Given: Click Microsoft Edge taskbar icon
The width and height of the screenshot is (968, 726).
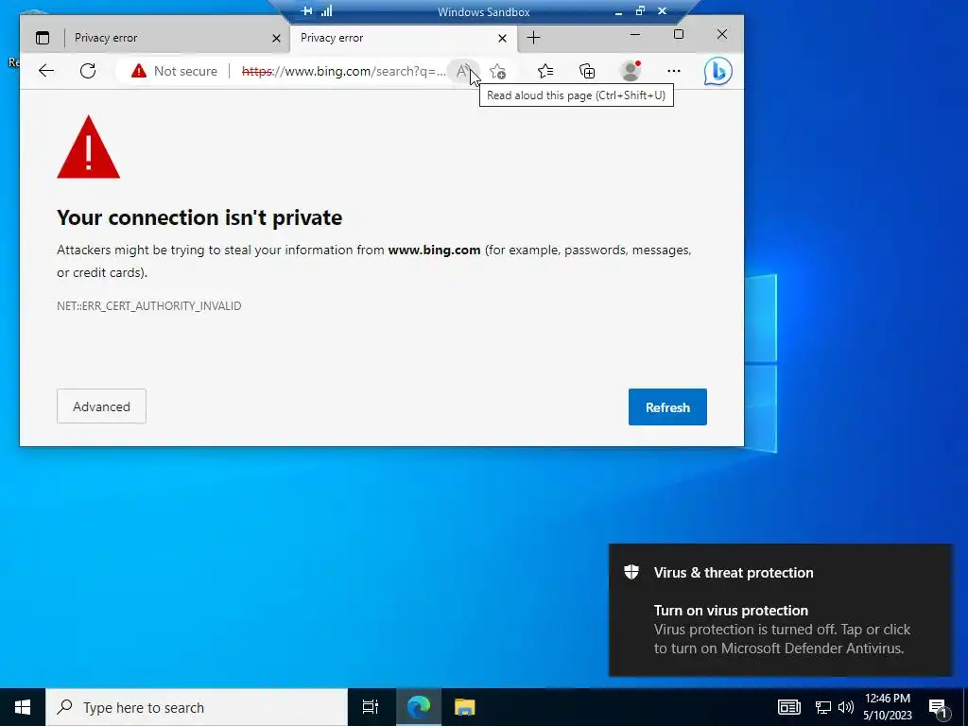Looking at the screenshot, I should [x=418, y=707].
